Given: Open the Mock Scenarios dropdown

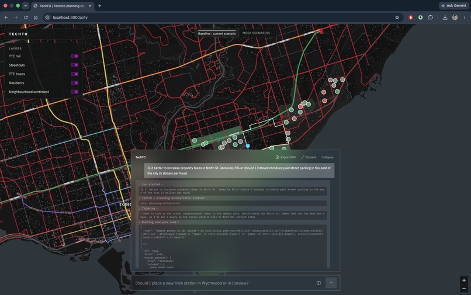Looking at the screenshot, I should point(257,33).
